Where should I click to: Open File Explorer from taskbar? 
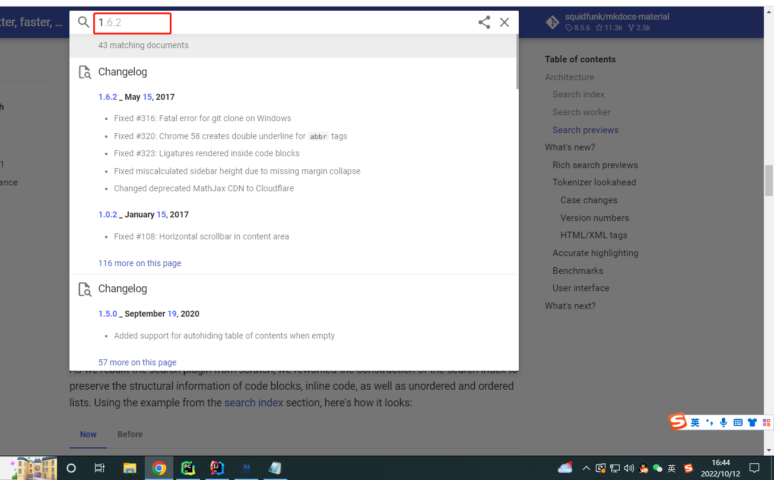(x=129, y=468)
